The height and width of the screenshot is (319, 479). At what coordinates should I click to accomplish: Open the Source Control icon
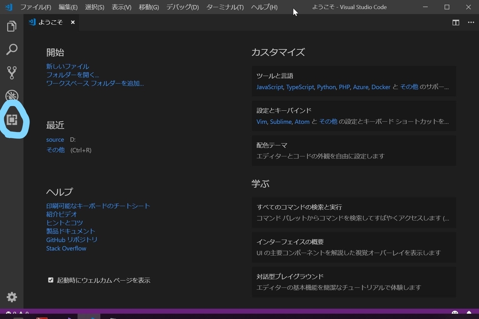[11, 73]
